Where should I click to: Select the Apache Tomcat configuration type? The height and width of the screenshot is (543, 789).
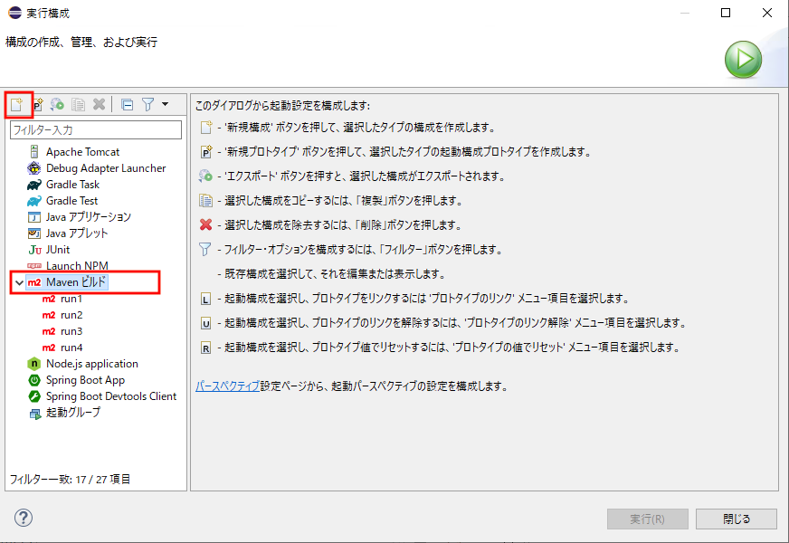pyautogui.click(x=83, y=151)
